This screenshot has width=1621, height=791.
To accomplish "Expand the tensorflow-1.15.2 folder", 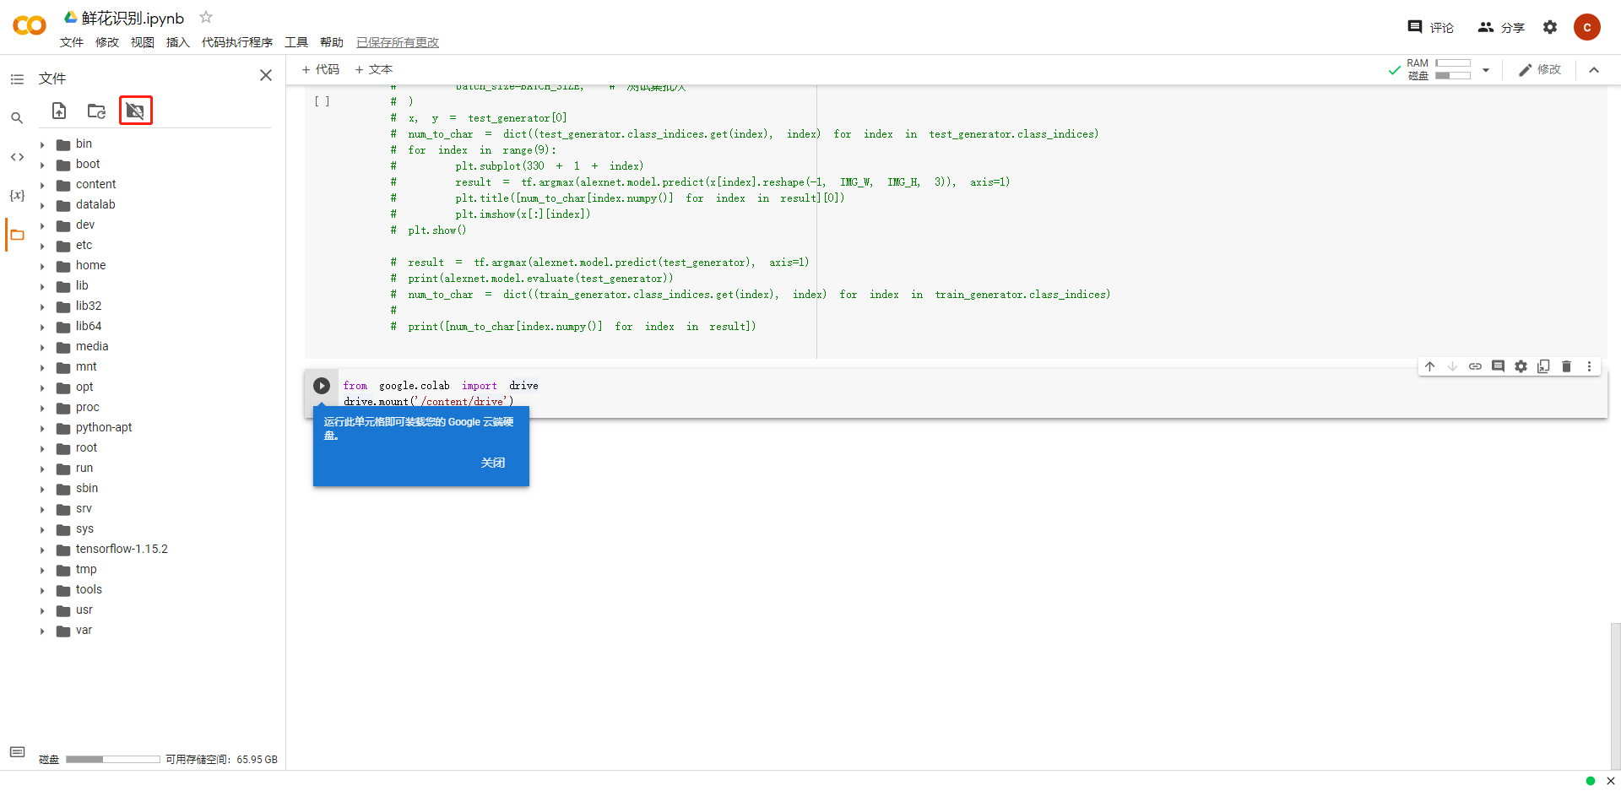I will coord(42,550).
